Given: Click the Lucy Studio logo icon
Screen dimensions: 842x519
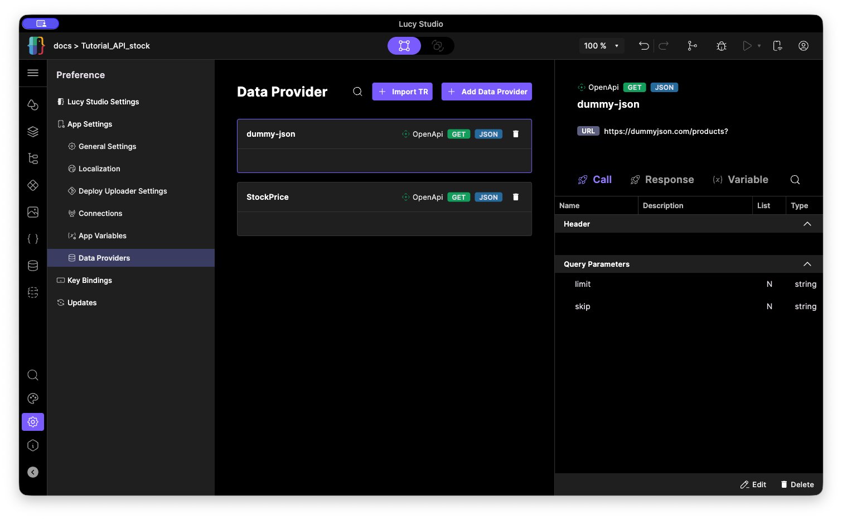Looking at the screenshot, I should (x=36, y=46).
